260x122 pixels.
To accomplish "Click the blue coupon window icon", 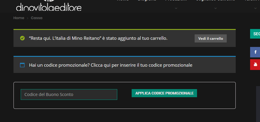I will tap(22, 65).
